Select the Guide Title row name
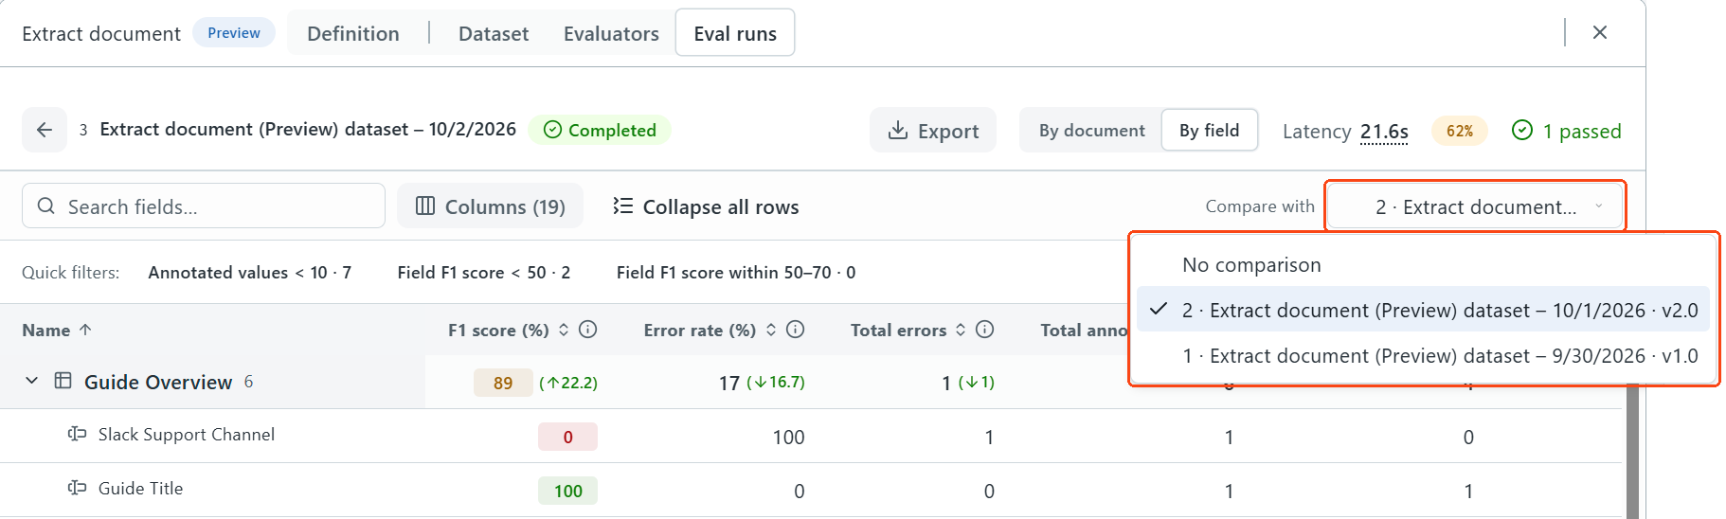This screenshot has width=1726, height=519. click(141, 488)
